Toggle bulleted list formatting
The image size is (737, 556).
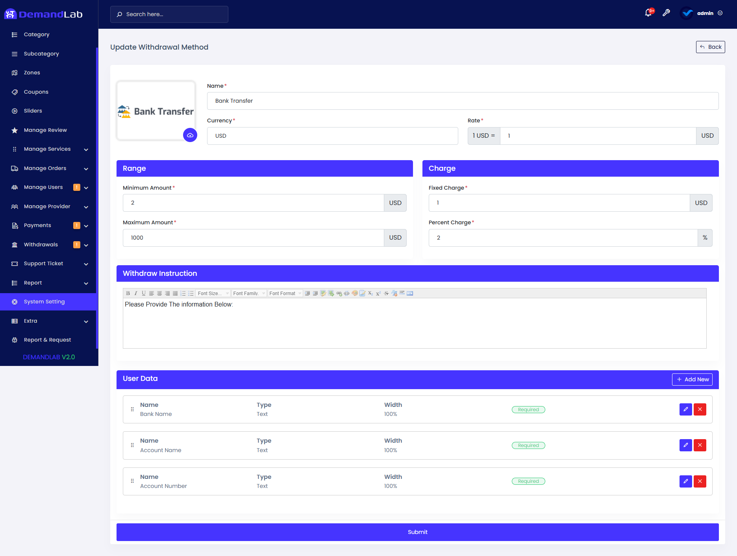point(190,293)
